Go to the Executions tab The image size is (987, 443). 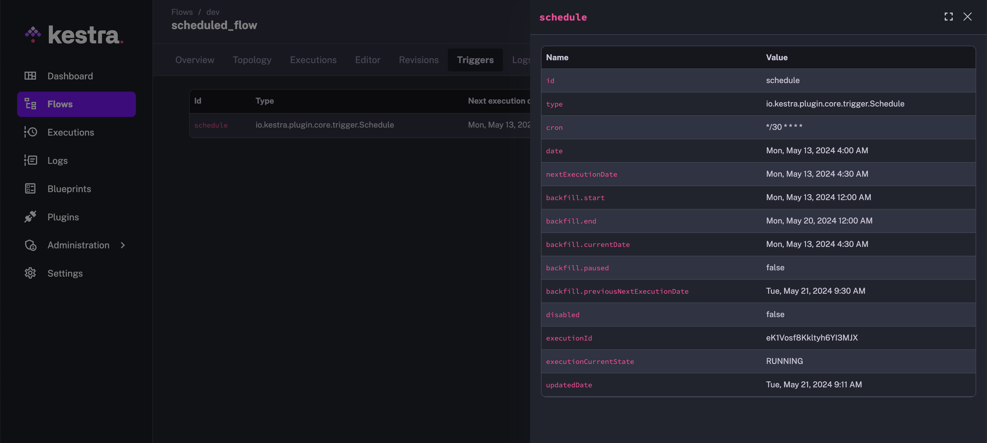coord(313,60)
